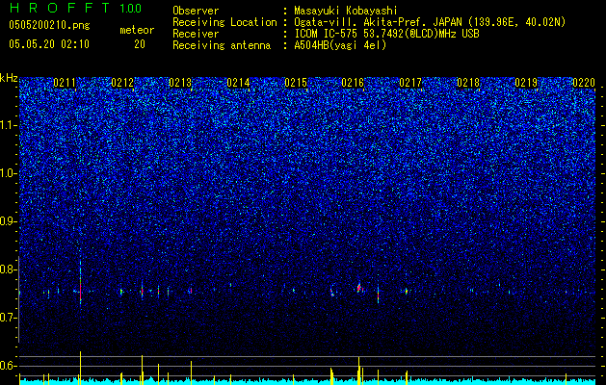606x385 pixels.
Task: Click the 1.0 kHz frequency axis label
Action: (x=9, y=174)
